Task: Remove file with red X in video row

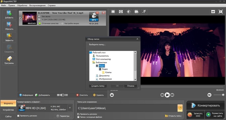Action: (x=104, y=13)
